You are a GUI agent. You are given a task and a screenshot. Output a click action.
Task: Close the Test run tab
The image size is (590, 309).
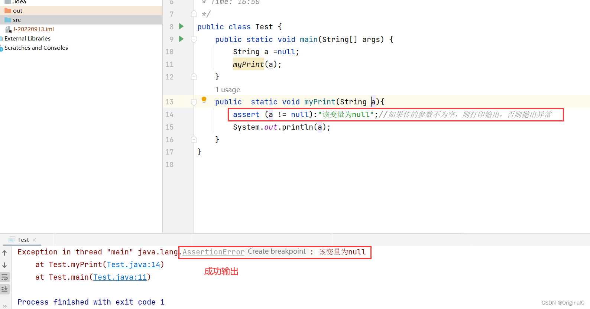[34, 240]
